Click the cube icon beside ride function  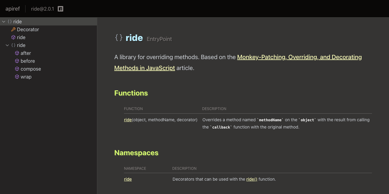(x=13, y=37)
